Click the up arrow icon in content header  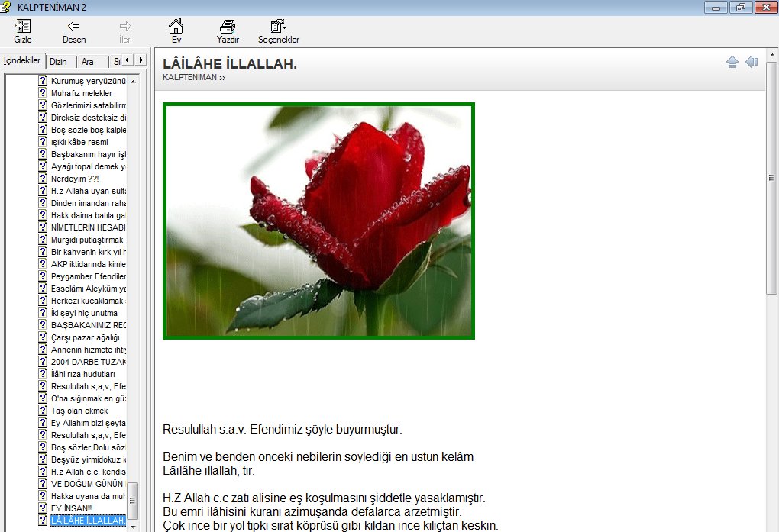pos(732,63)
